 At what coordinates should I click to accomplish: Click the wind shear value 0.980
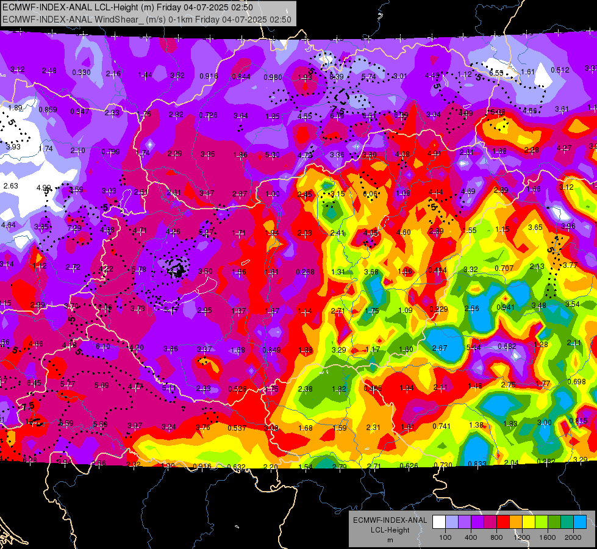[273, 77]
